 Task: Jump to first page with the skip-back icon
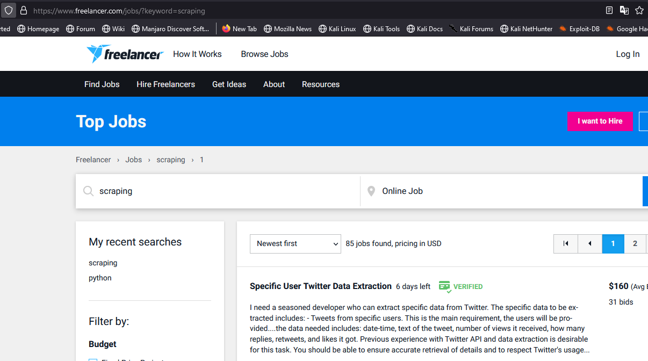coord(565,244)
